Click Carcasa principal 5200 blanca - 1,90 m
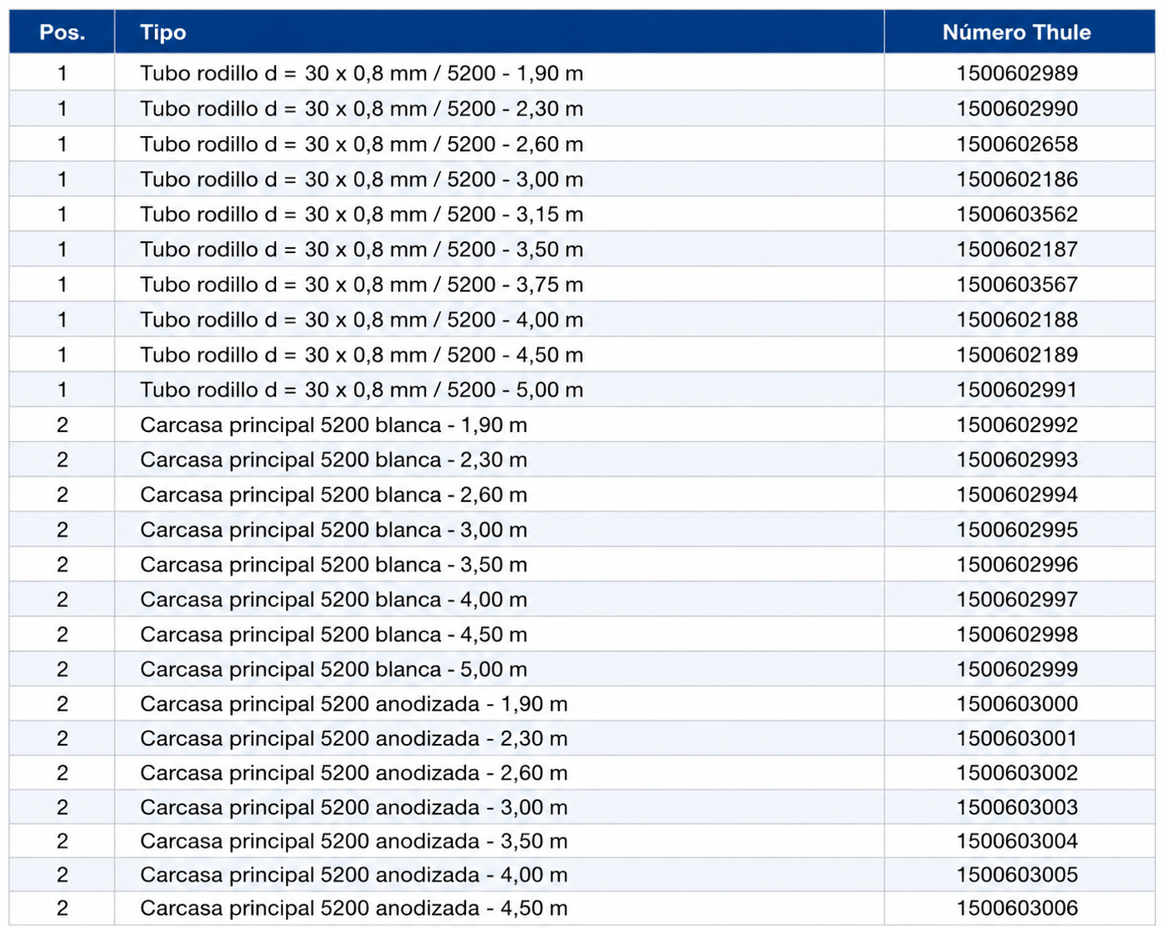Viewport: 1165px width, 928px height. pyautogui.click(x=333, y=425)
